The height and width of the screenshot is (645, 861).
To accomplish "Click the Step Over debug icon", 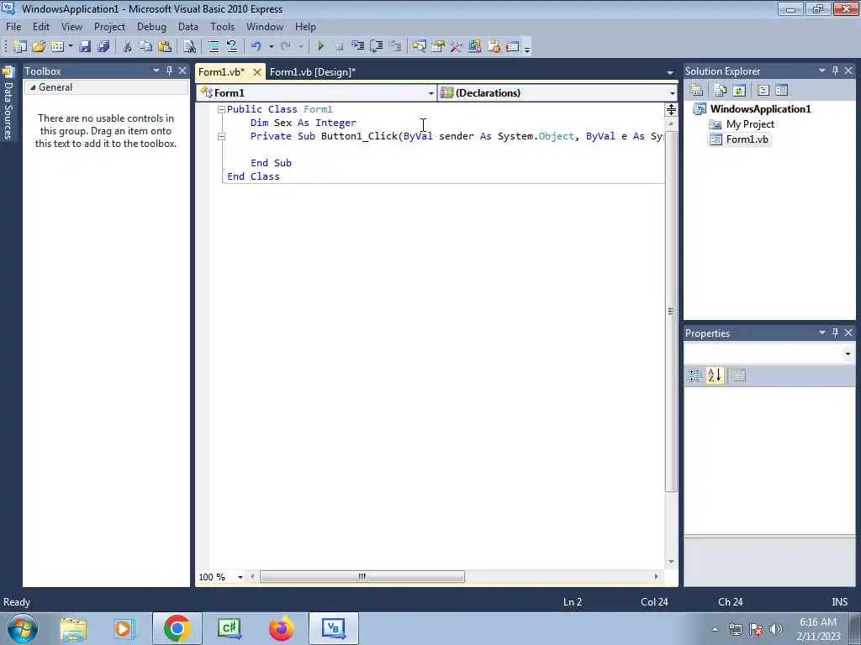I will click(376, 47).
